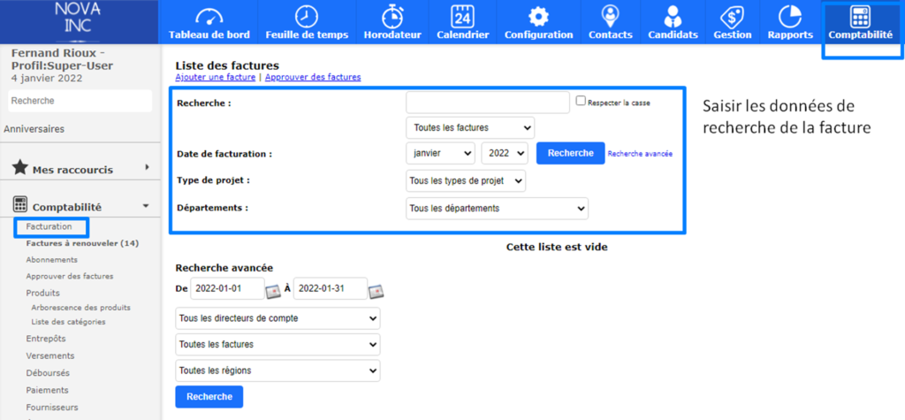Open the Toutes les factures dropdown in Recherche avancée
Screen dimensions: 905x420
[278, 344]
